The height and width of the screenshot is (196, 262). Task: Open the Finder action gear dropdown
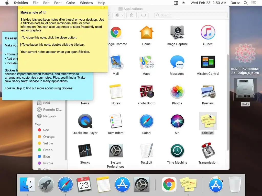tap(119, 15)
